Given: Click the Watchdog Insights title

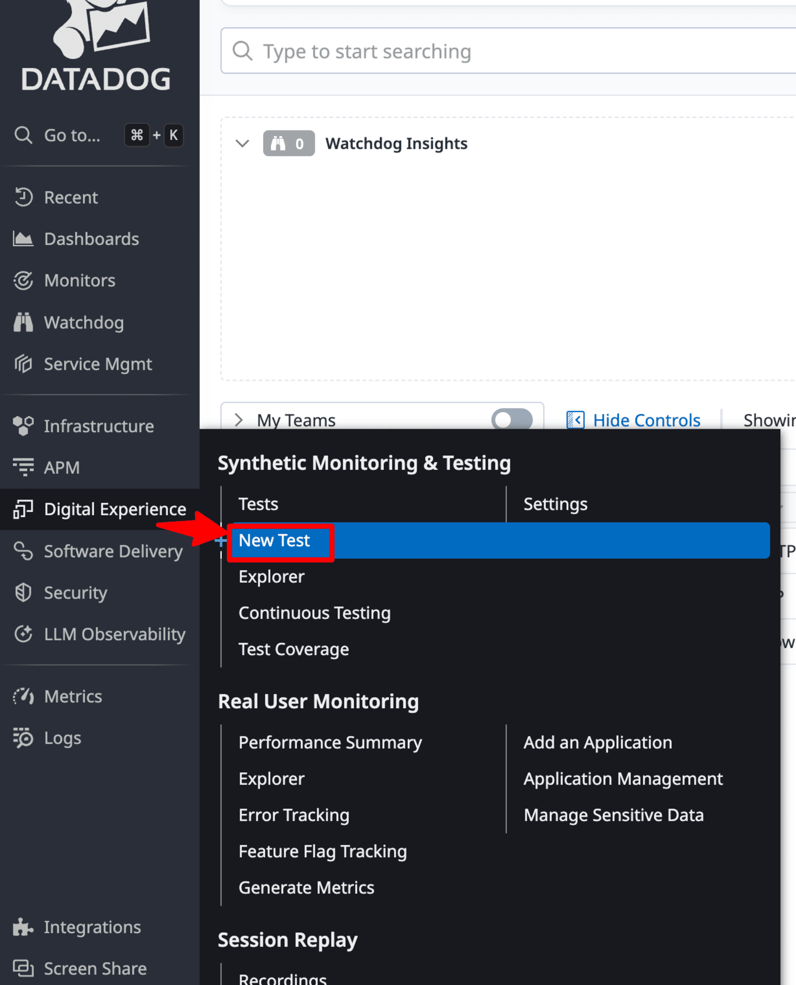Looking at the screenshot, I should coord(397,143).
